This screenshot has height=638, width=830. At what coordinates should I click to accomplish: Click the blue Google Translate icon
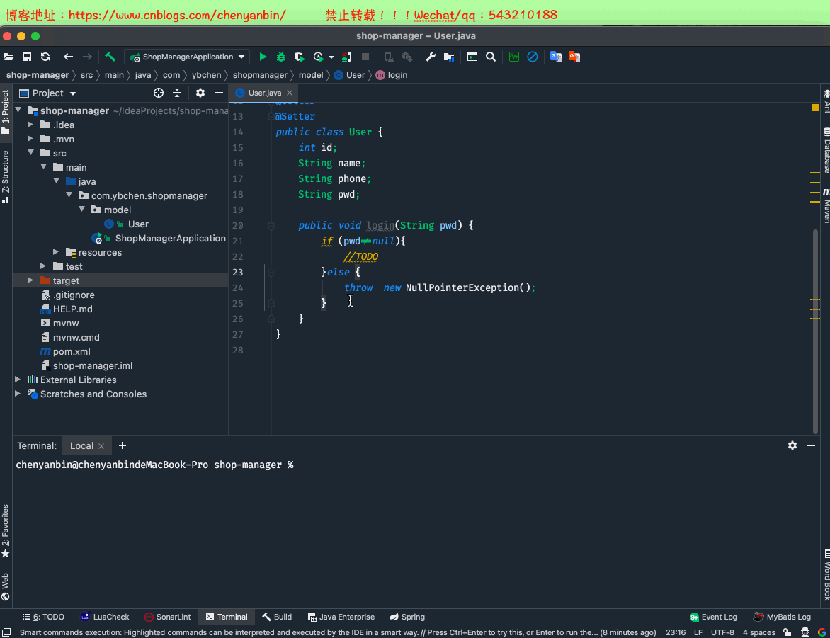coord(556,57)
